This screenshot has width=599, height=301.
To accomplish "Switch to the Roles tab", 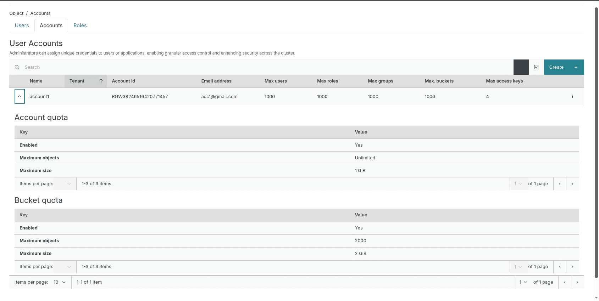I will click(80, 25).
